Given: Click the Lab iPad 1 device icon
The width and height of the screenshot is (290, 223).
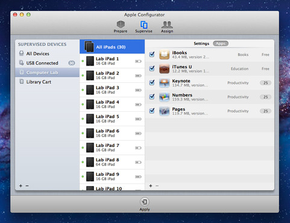Looking at the screenshot, I should [x=90, y=61].
